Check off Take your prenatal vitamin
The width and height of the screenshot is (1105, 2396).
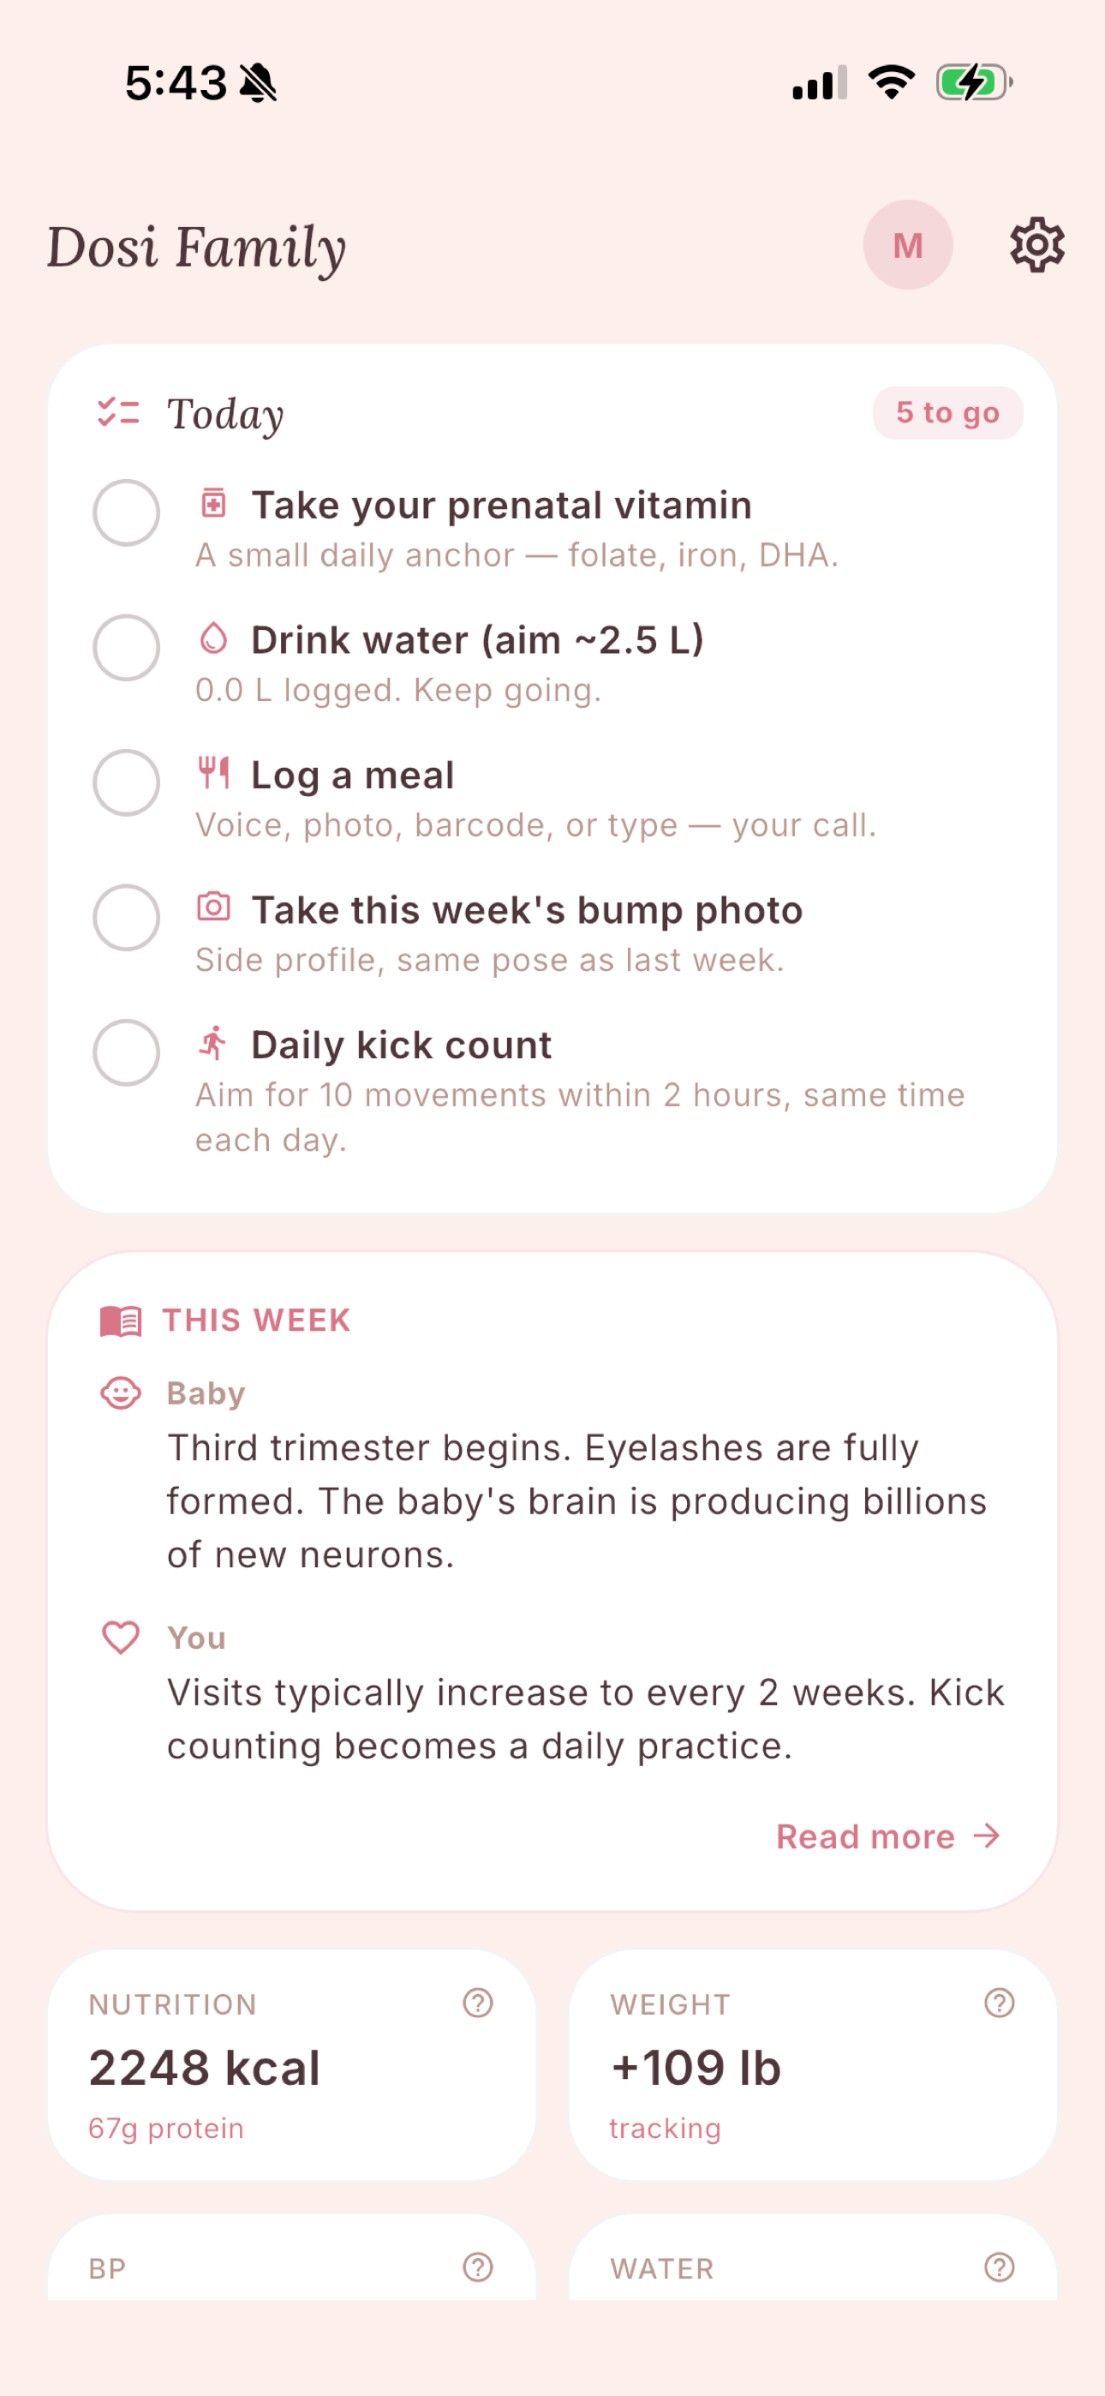[x=127, y=512]
